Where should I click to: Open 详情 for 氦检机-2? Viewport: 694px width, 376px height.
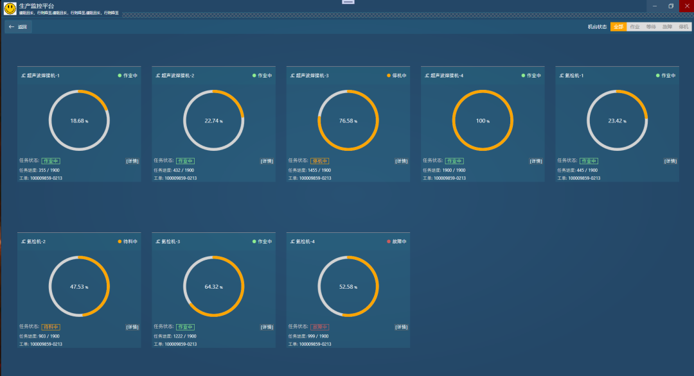click(132, 327)
